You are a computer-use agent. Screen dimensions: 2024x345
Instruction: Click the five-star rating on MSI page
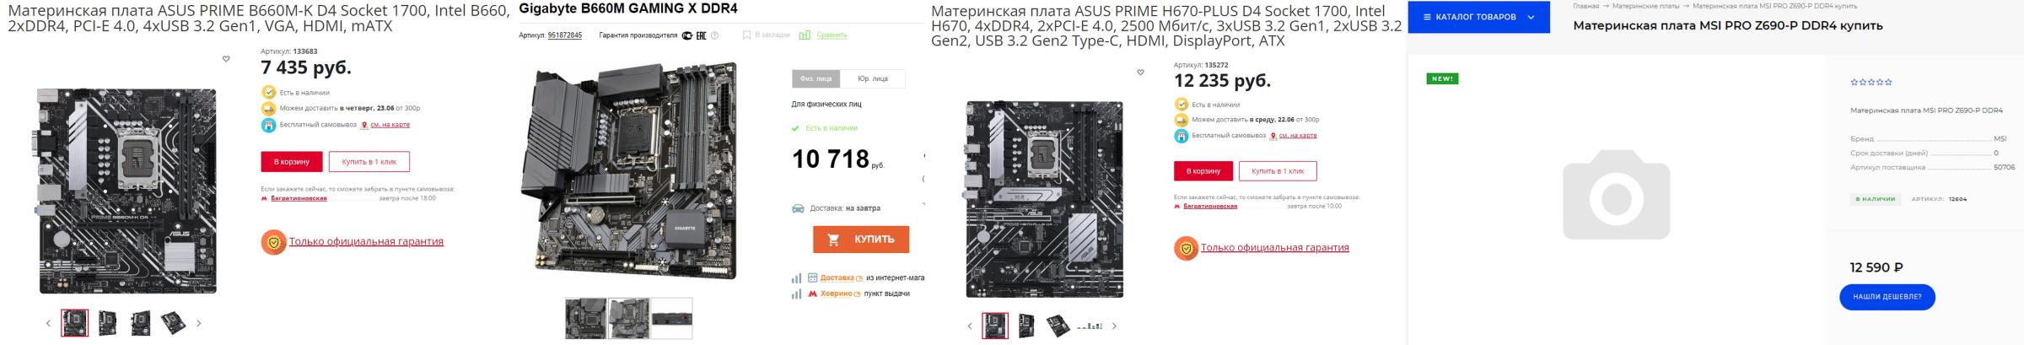pyautogui.click(x=1871, y=82)
